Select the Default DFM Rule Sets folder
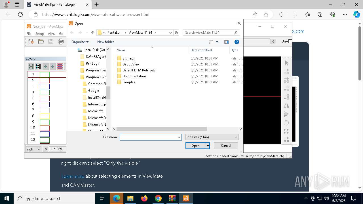The width and height of the screenshot is (363, 204). 139,70
